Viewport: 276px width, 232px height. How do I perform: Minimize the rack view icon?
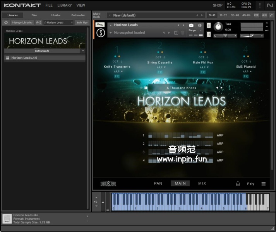[x=271, y=15]
